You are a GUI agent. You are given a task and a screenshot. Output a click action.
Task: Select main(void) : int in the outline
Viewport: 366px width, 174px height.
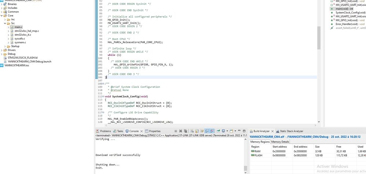point(344,9)
